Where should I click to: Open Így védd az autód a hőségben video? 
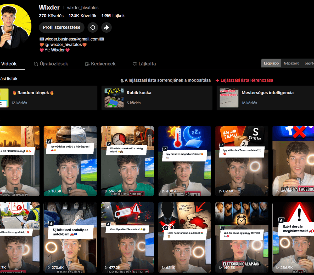pos(70,161)
